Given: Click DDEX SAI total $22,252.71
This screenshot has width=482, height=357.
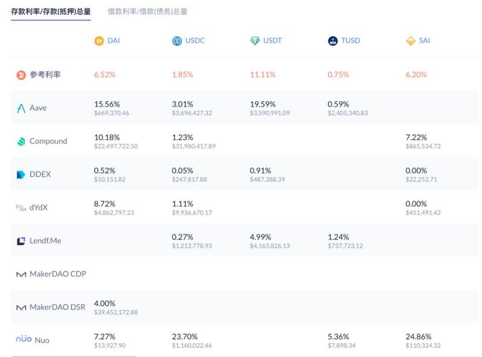Looking at the screenshot, I should 421,179.
